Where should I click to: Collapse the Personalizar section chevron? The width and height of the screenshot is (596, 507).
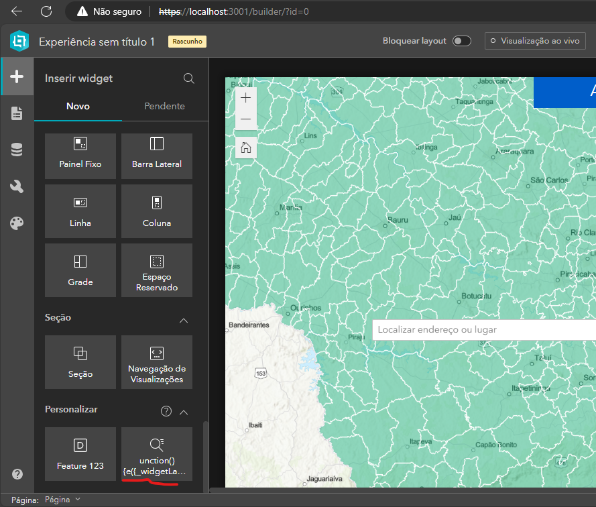tap(184, 410)
